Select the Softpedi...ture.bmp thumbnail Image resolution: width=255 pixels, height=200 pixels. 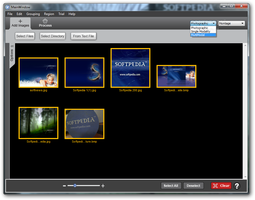click(84, 124)
